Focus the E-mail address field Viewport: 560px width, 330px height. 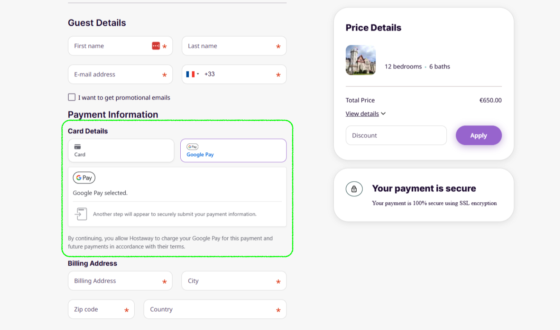point(120,74)
